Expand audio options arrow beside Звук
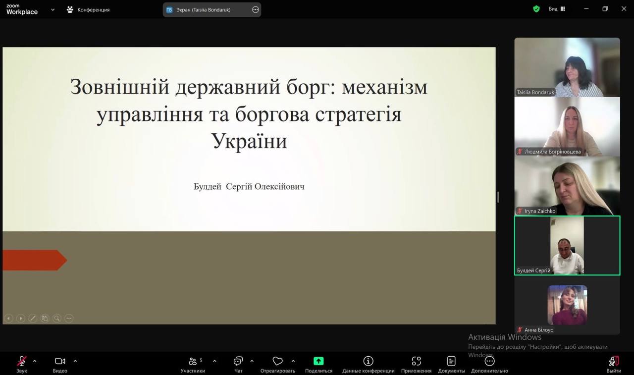The width and height of the screenshot is (634, 375). pyautogui.click(x=35, y=361)
